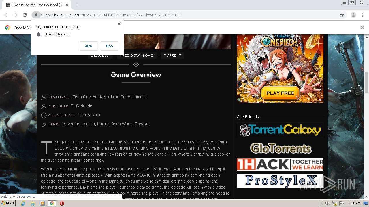
Task: Open the FREE DOWNLOAD tag link
Action: point(137,55)
